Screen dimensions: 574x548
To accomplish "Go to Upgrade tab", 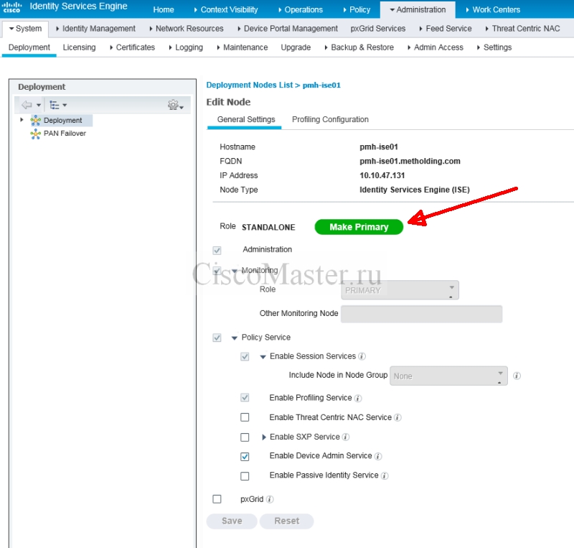I will tap(296, 47).
